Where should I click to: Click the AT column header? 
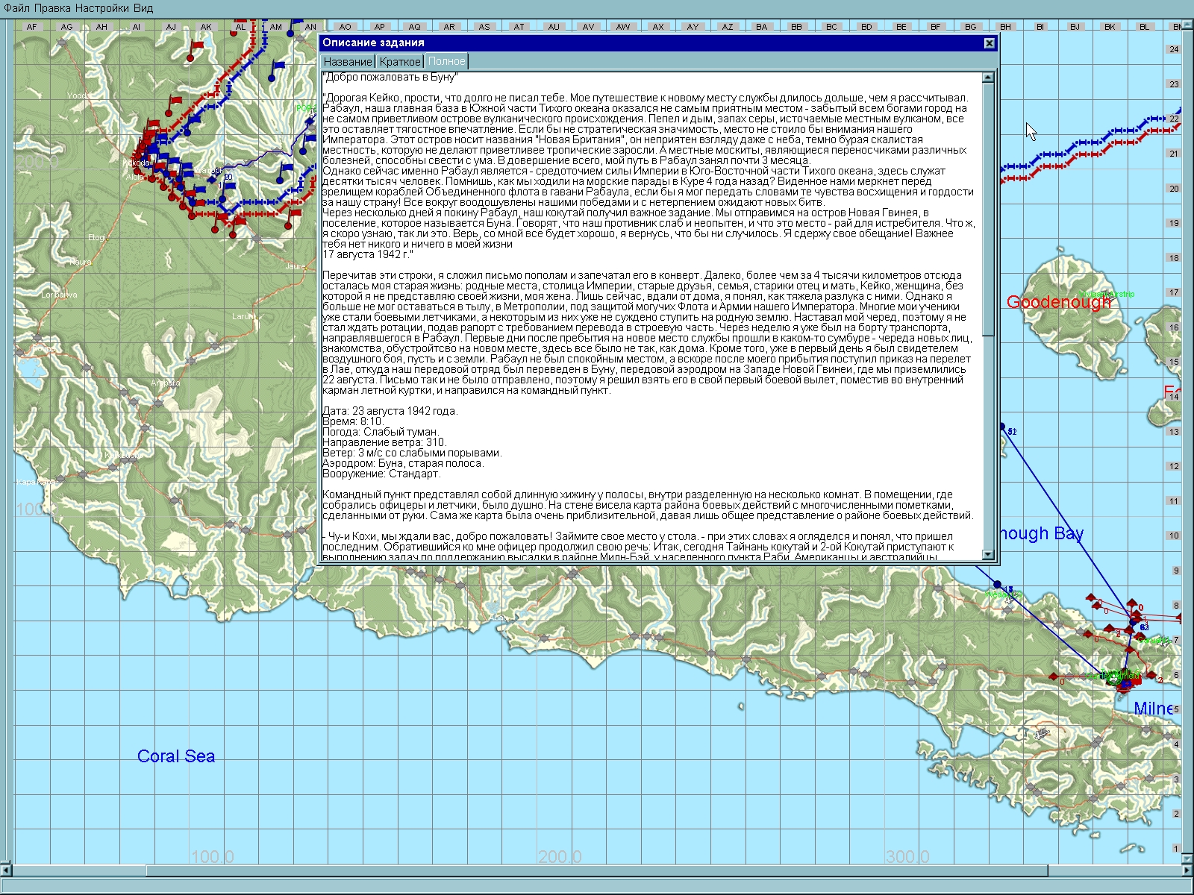pos(519,27)
